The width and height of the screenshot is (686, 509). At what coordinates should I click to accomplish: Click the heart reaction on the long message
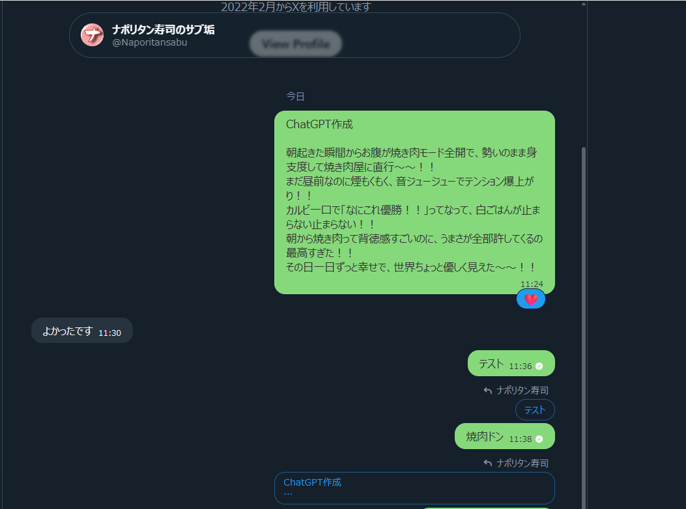(x=531, y=299)
